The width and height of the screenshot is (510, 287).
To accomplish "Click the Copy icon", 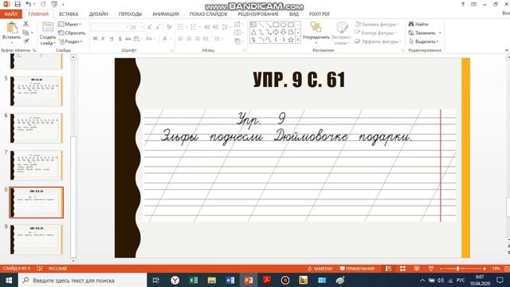I will [x=25, y=33].
